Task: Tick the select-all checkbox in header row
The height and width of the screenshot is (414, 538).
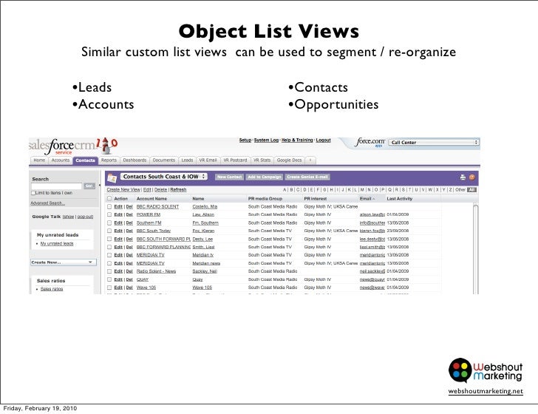Action: point(109,198)
